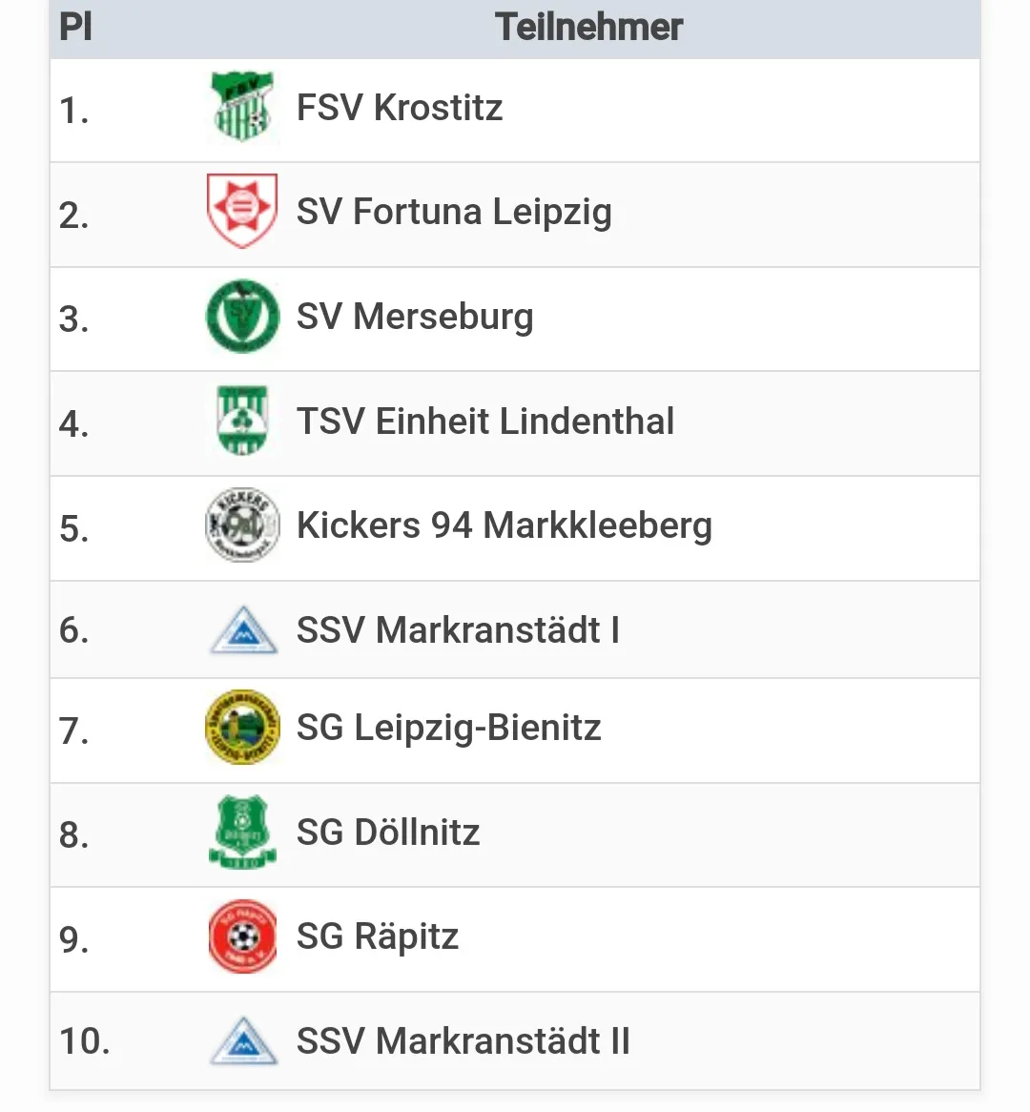
Task: Open SSV Markranstädt II team name
Action: click(x=463, y=1041)
